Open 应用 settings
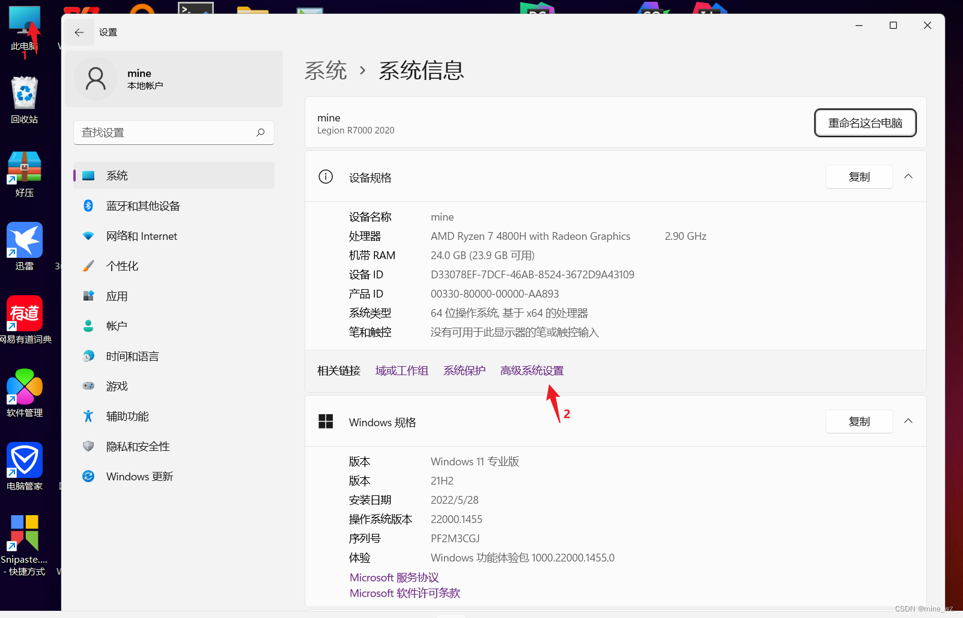Viewport: 963px width, 618px height. (x=174, y=296)
